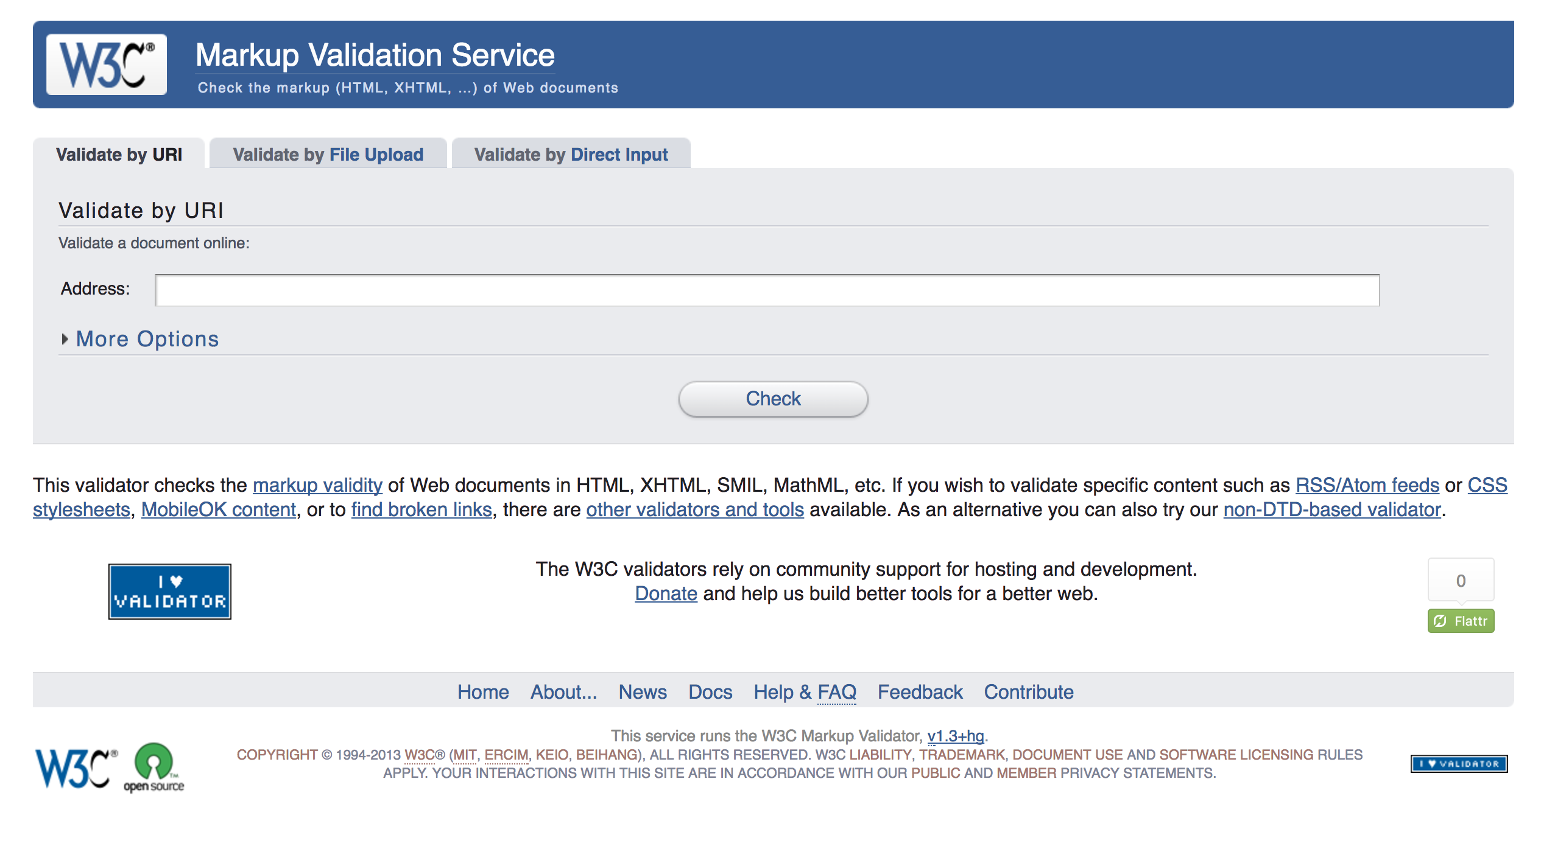This screenshot has width=1541, height=857.
Task: Click the KEIO link in copyright
Action: coord(552,755)
